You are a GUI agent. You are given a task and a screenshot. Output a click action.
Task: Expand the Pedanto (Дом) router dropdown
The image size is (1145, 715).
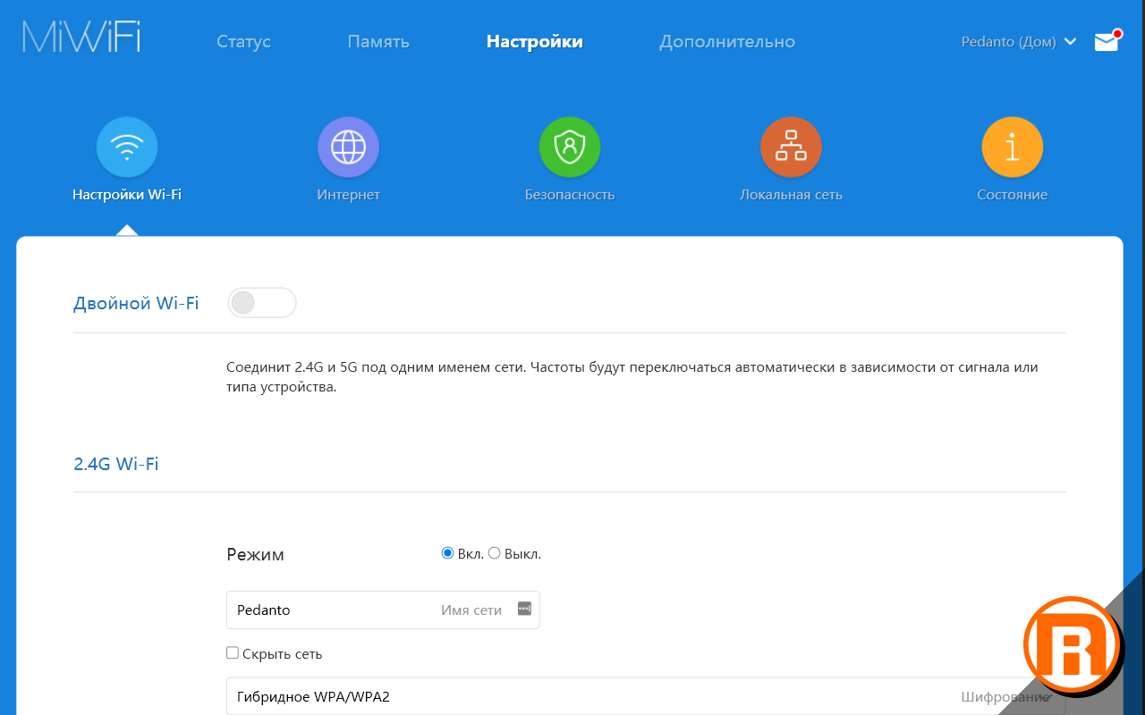pyautogui.click(x=1019, y=42)
